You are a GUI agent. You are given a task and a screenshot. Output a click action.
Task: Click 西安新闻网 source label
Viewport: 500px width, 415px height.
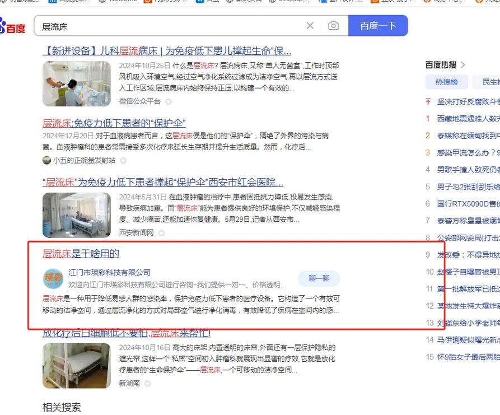(136, 232)
